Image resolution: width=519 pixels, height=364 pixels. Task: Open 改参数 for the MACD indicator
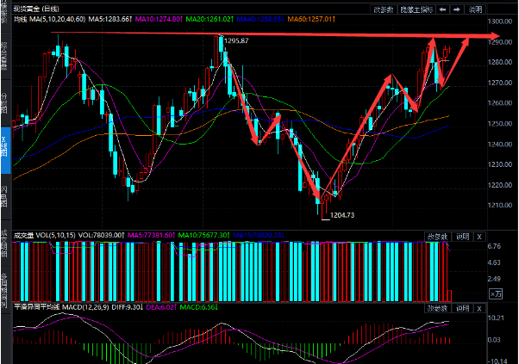[438, 307]
